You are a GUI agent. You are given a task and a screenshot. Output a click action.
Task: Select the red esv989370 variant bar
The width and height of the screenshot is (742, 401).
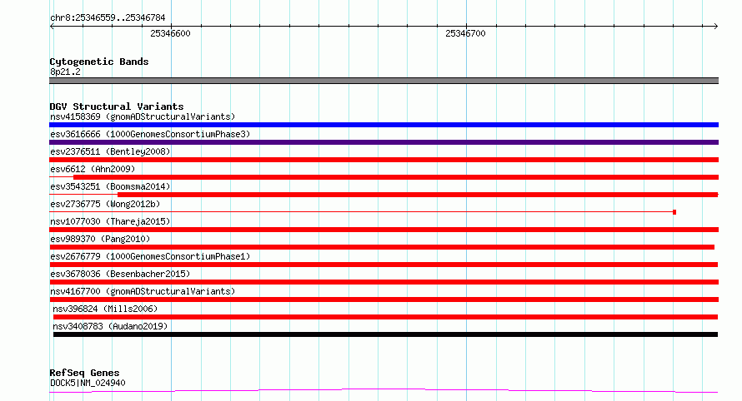coord(382,247)
